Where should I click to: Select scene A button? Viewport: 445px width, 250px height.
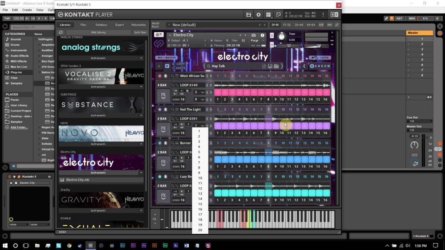click(159, 66)
